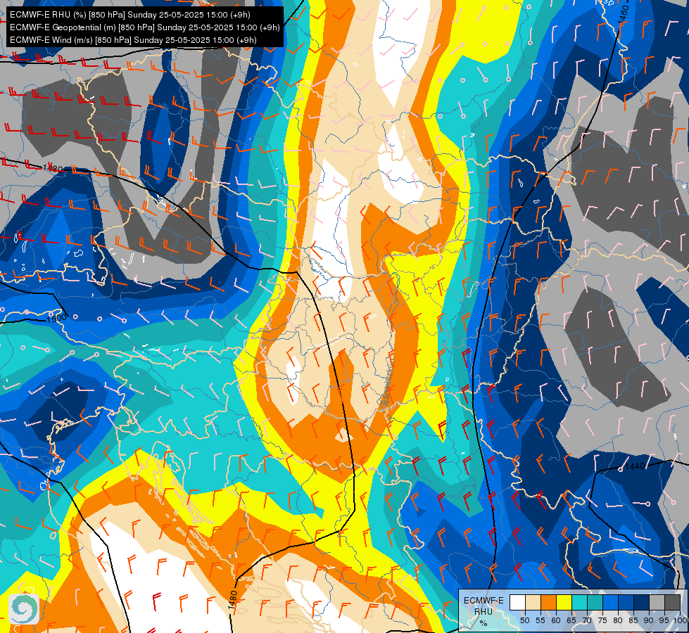
Task: Click legend tick label '70'
Action: pyautogui.click(x=587, y=621)
